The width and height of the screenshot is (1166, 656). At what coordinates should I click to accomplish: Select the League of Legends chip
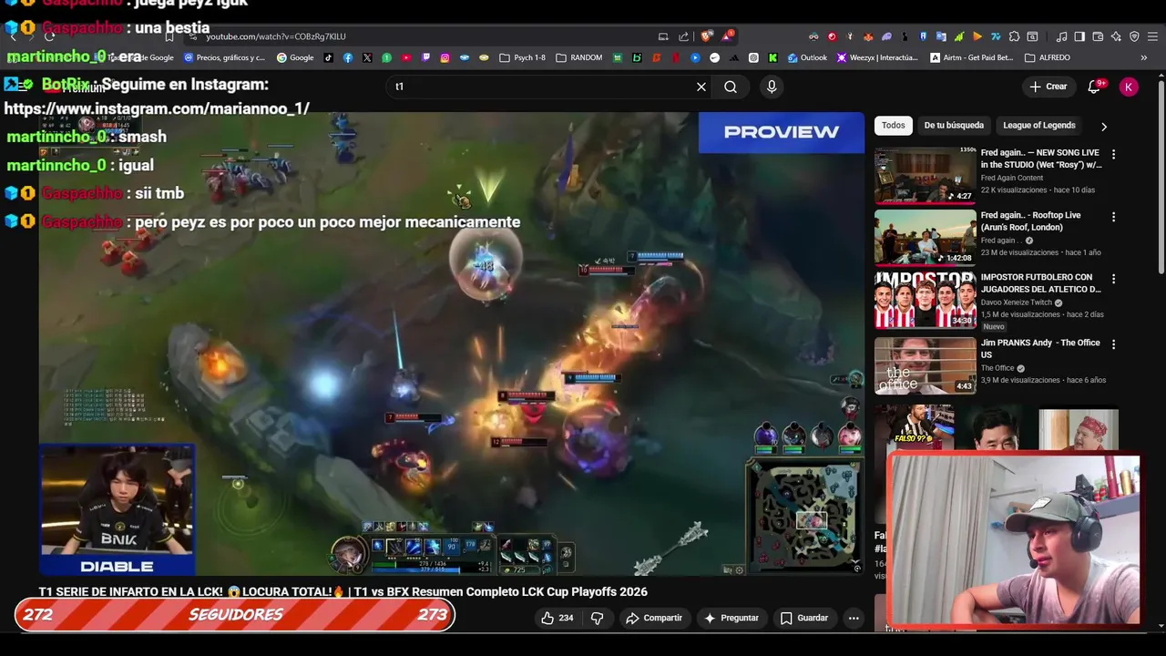point(1039,126)
